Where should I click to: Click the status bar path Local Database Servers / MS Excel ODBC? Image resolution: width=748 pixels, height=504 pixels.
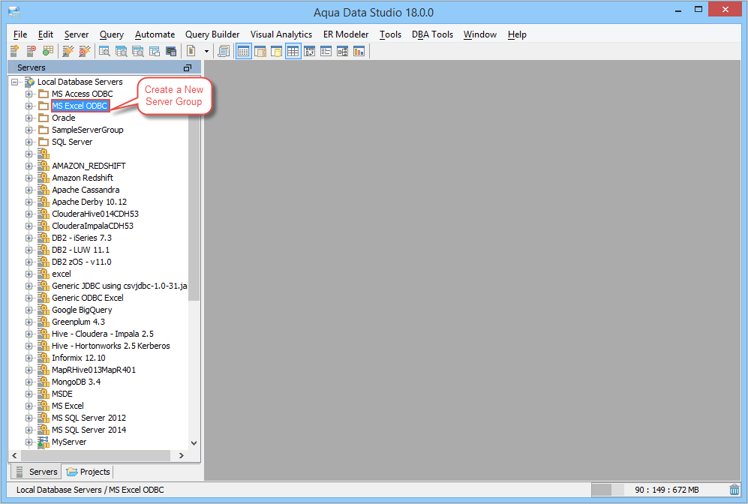tap(90, 490)
